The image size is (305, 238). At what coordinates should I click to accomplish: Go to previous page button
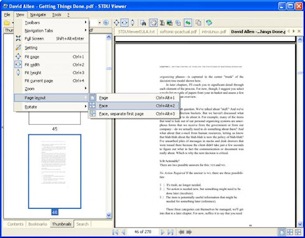[123, 232]
